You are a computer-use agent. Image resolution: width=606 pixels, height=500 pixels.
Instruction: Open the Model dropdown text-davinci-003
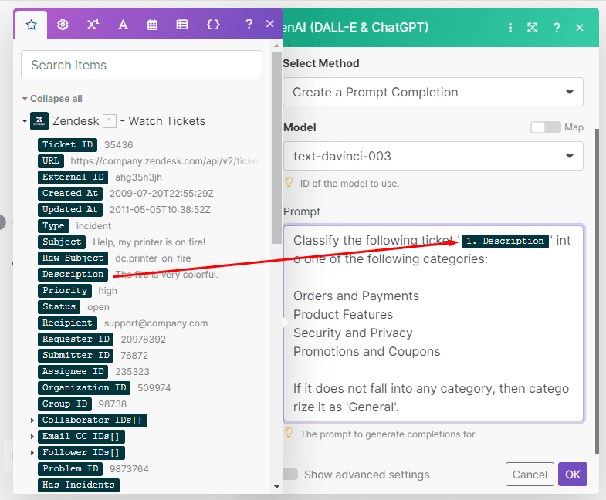pyautogui.click(x=432, y=156)
